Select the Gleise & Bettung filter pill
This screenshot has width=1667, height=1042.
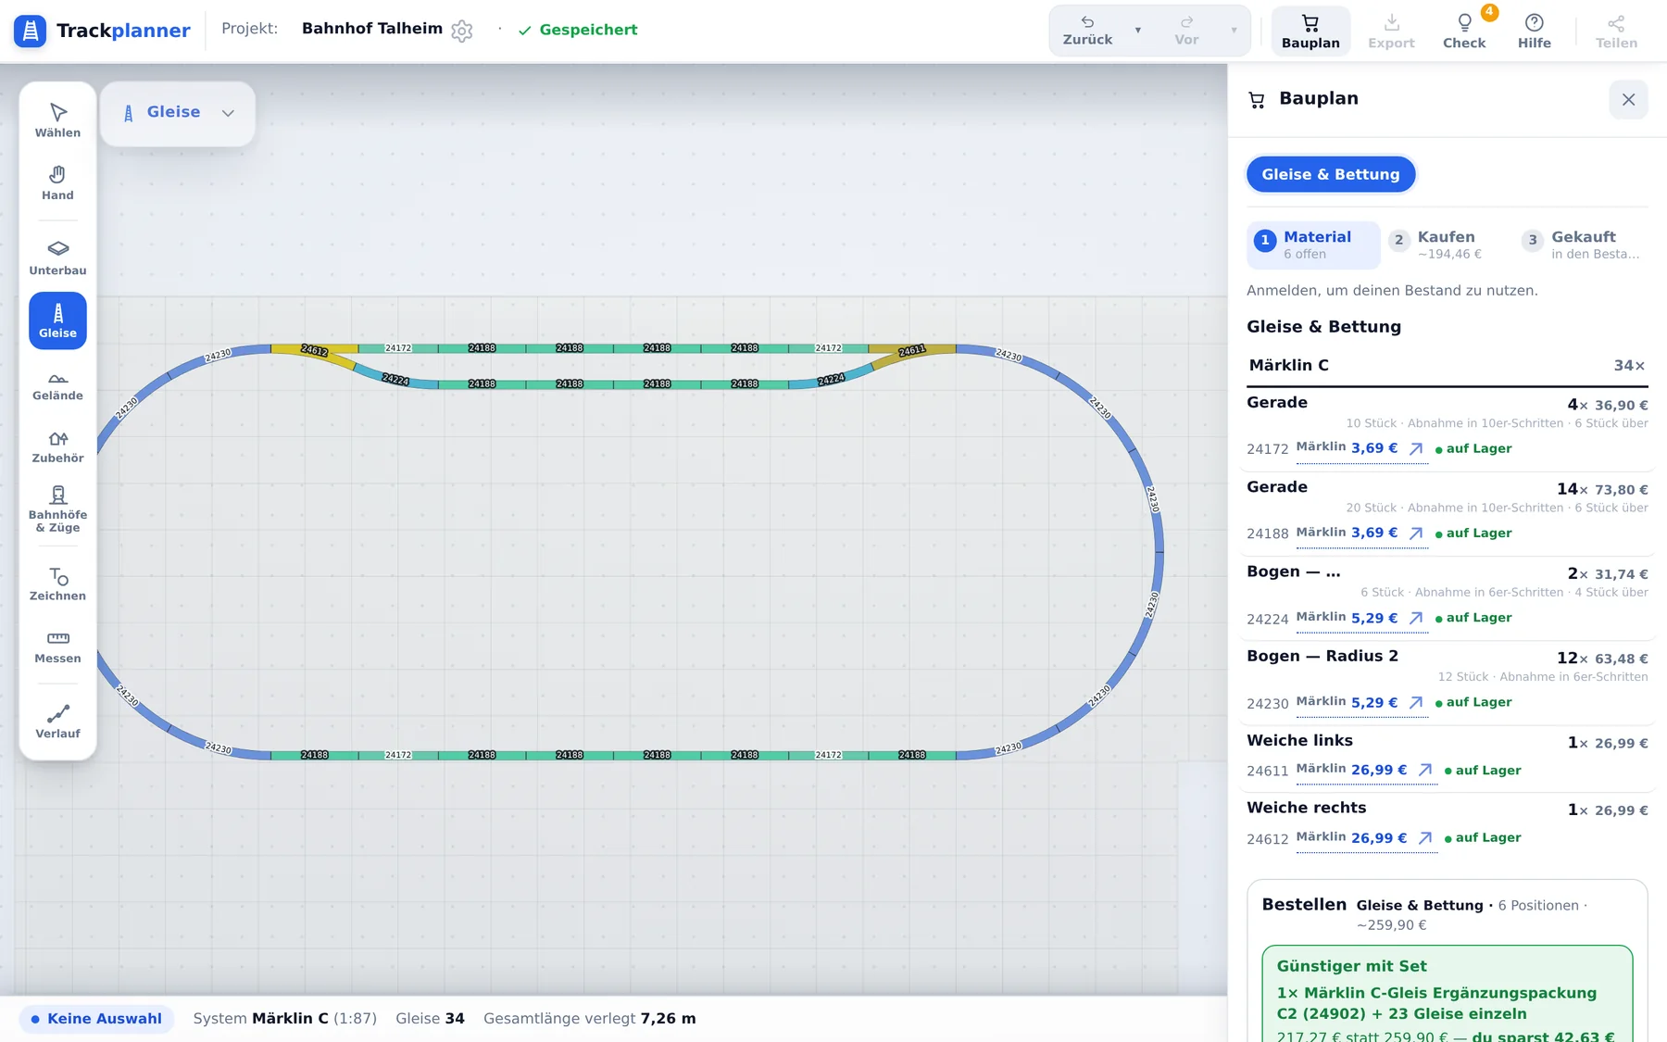(1331, 174)
